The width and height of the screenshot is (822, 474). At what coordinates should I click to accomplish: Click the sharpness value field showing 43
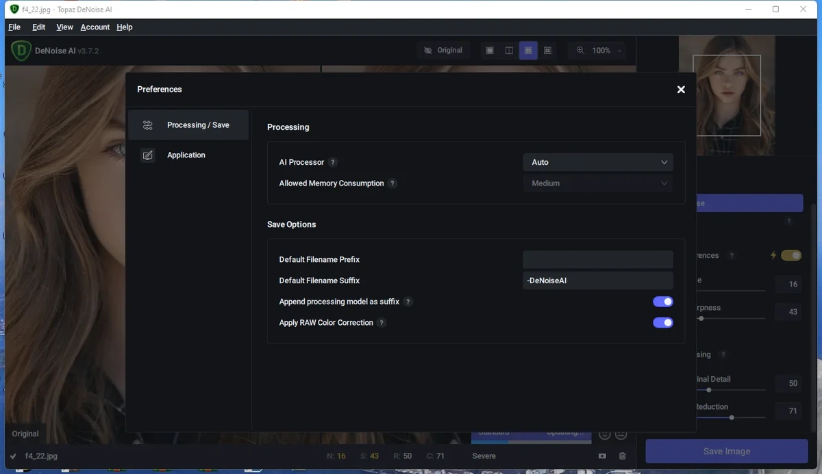click(788, 312)
